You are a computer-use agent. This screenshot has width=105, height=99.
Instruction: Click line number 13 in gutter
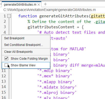[x=4, y=81]
